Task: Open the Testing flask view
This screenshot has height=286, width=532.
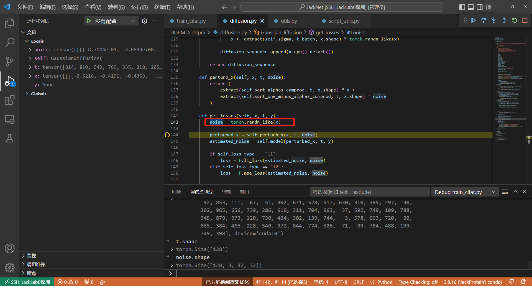Action: coord(9,138)
